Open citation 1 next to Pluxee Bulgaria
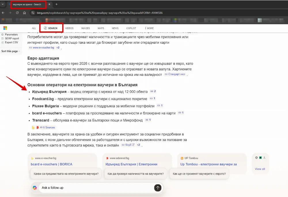Screen dimensions: 288x197 [160, 106]
